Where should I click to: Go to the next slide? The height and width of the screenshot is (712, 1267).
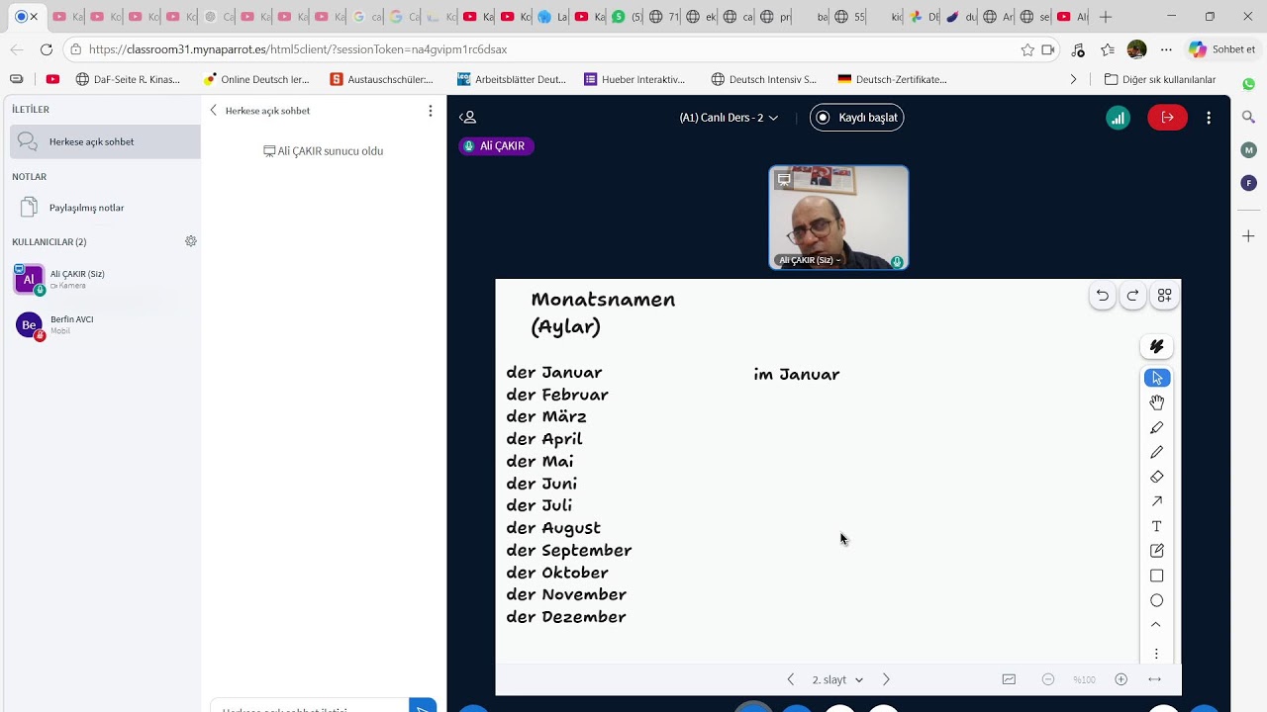coord(886,679)
